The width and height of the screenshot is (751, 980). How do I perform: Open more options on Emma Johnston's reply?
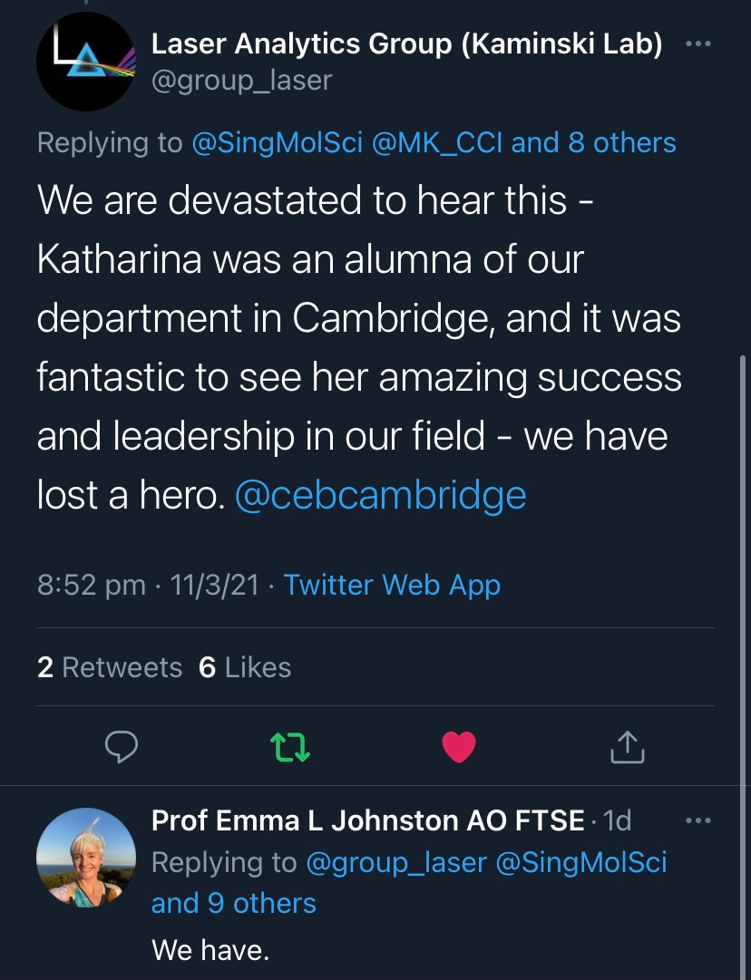tap(699, 820)
